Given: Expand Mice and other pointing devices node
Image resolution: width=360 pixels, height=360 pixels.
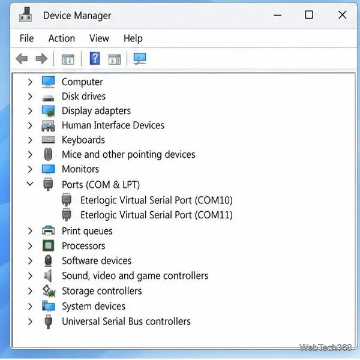Looking at the screenshot, I should coord(30,155).
